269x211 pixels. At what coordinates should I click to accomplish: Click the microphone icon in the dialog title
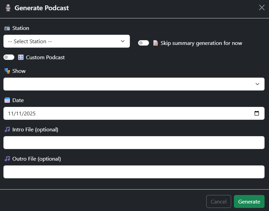[8, 8]
